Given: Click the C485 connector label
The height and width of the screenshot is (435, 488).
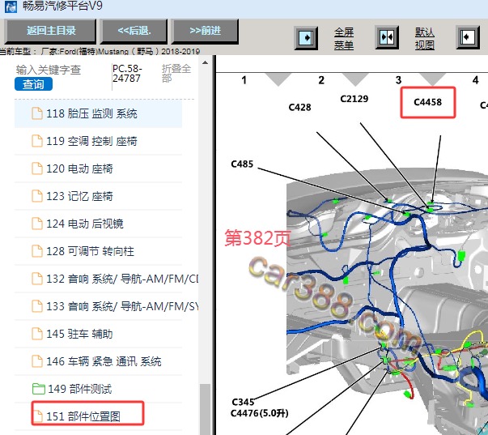Looking at the screenshot, I should [242, 164].
